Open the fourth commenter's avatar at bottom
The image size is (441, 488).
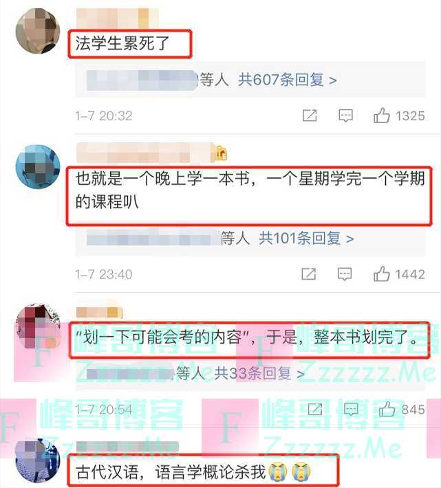pyautogui.click(x=38, y=461)
